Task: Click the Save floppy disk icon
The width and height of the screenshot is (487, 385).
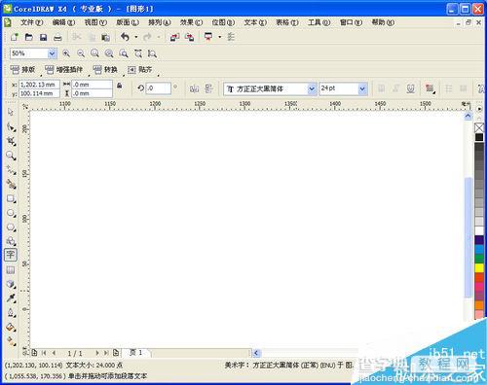Action: [43, 37]
